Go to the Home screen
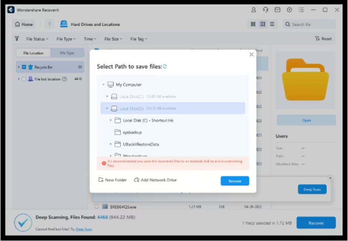348x241 pixels. tap(24, 24)
